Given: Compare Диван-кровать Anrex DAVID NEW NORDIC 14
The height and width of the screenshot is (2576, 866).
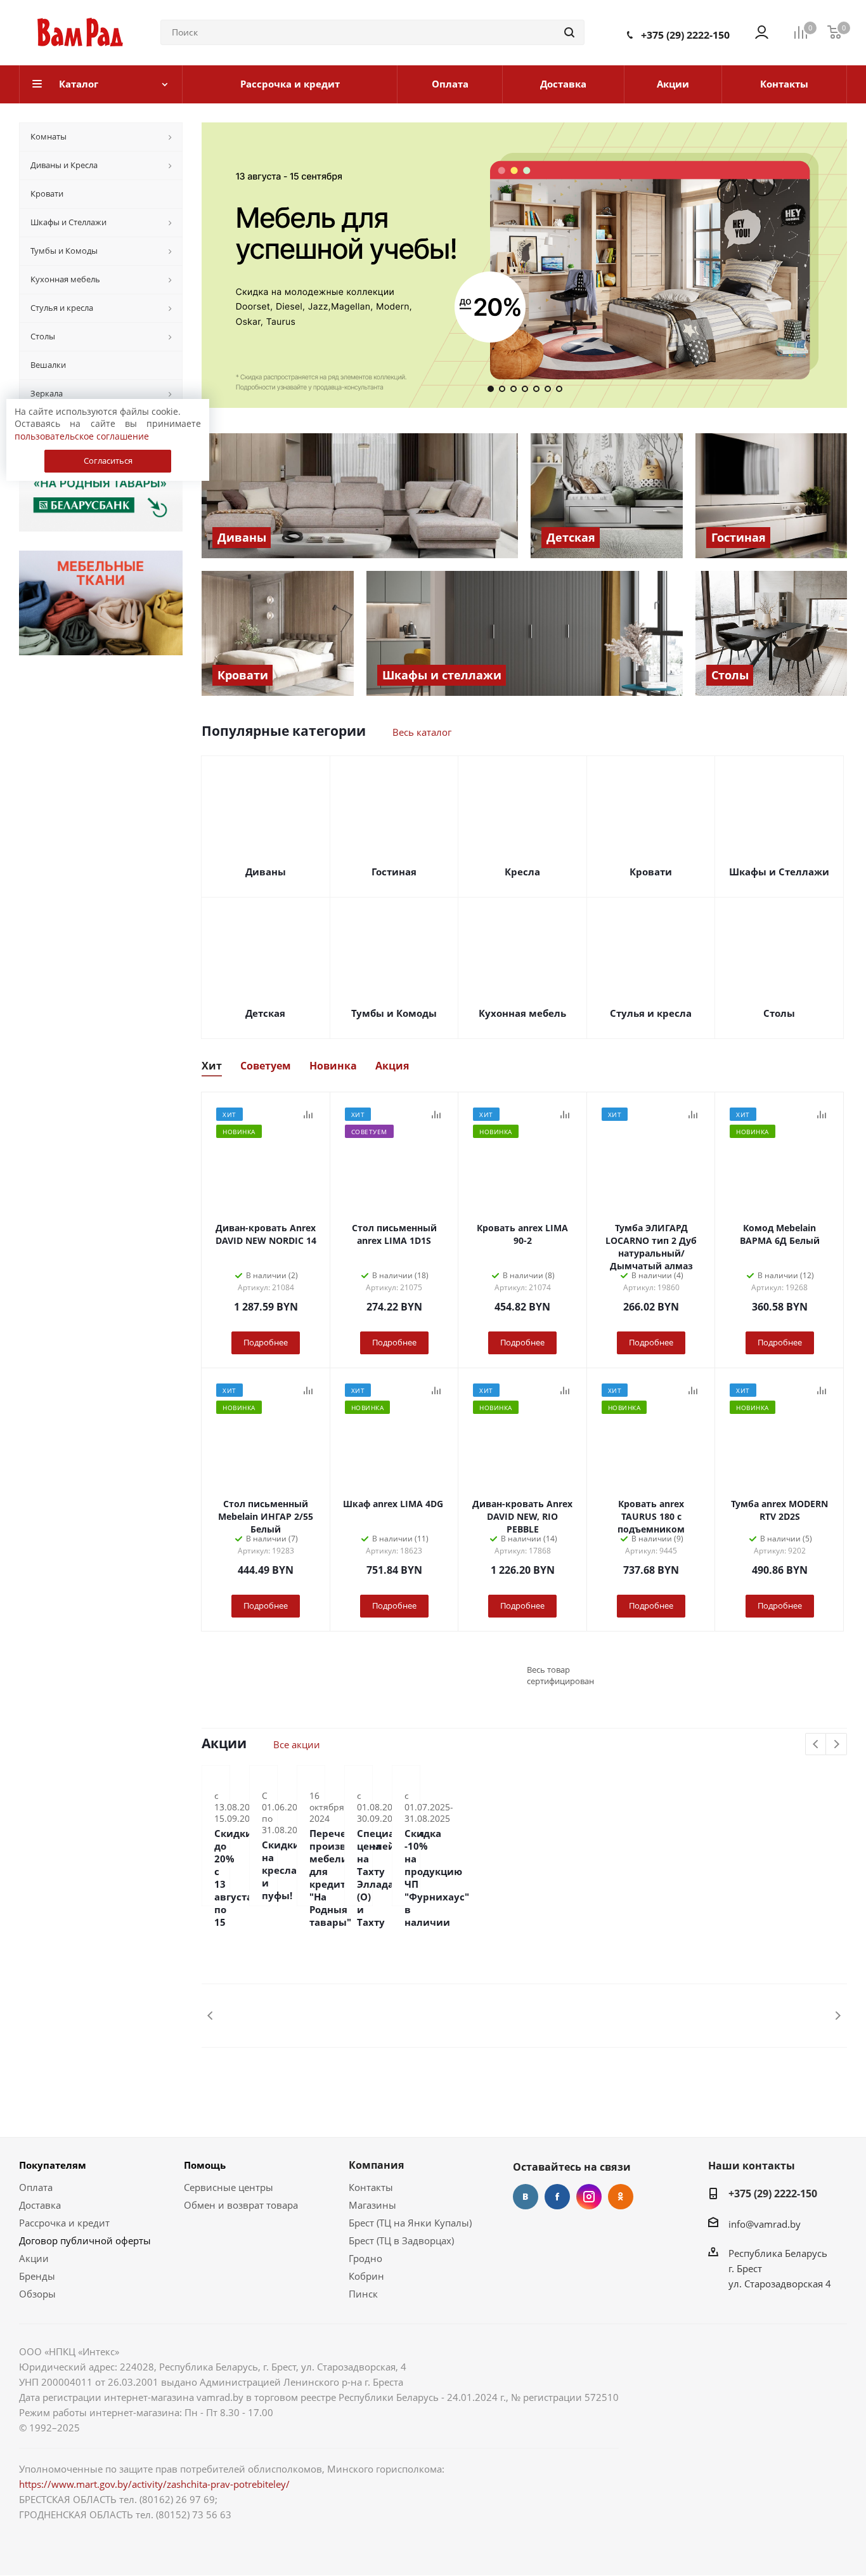Looking at the screenshot, I should pyautogui.click(x=308, y=1114).
